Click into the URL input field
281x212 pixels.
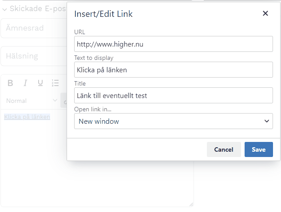[x=174, y=44]
